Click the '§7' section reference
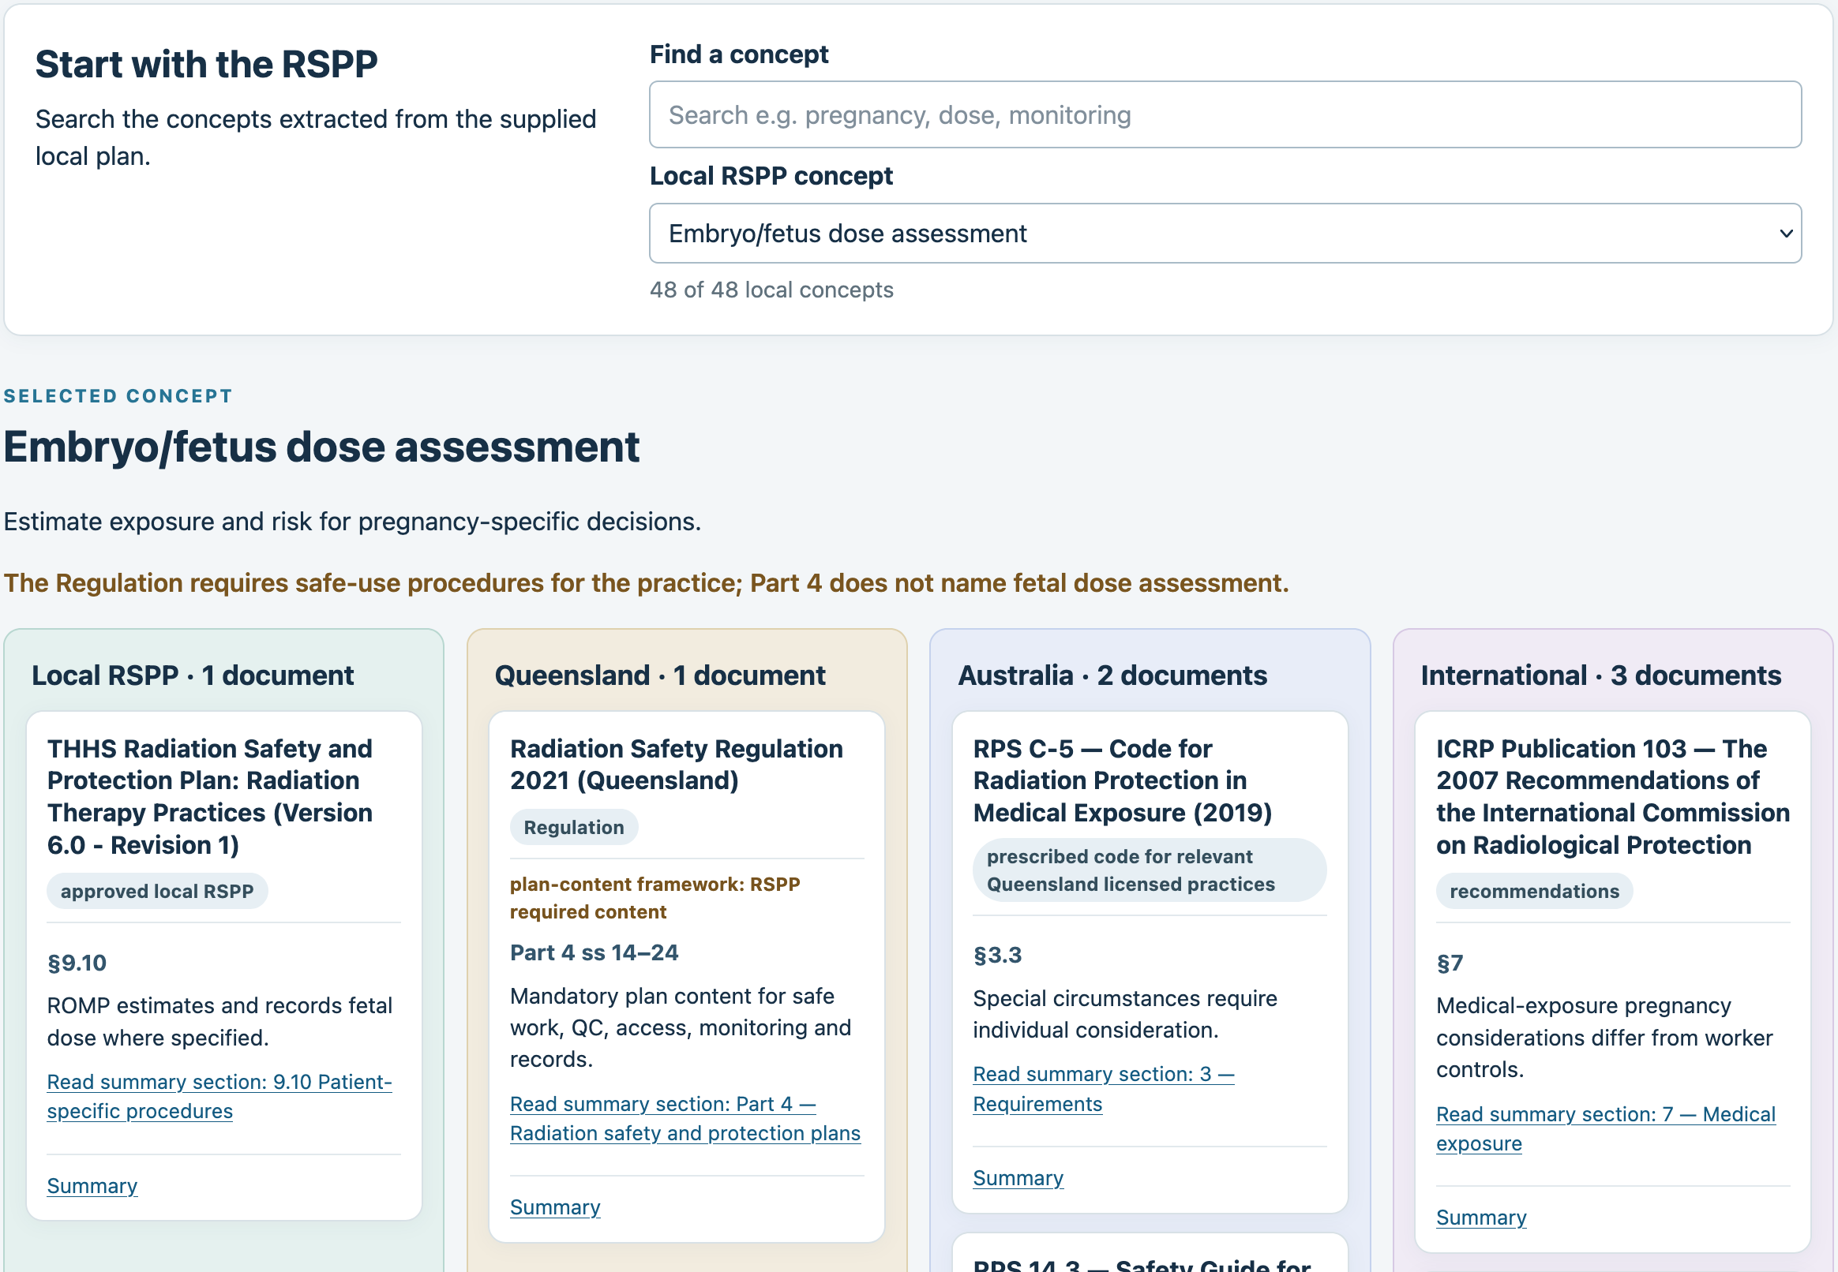This screenshot has width=1838, height=1272. [x=1450, y=963]
